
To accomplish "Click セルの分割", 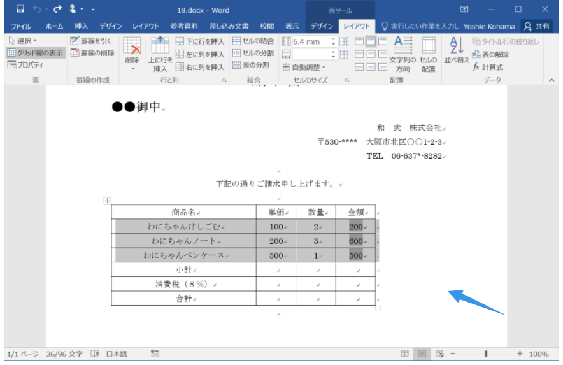I will pyautogui.click(x=253, y=53).
